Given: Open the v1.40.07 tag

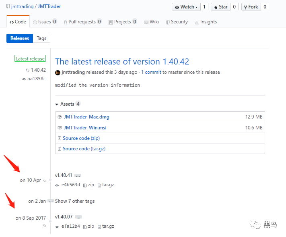Looking at the screenshot, I should coord(64,217).
